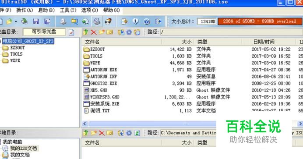Click the icon right of the image pane gear

[x=137, y=32]
